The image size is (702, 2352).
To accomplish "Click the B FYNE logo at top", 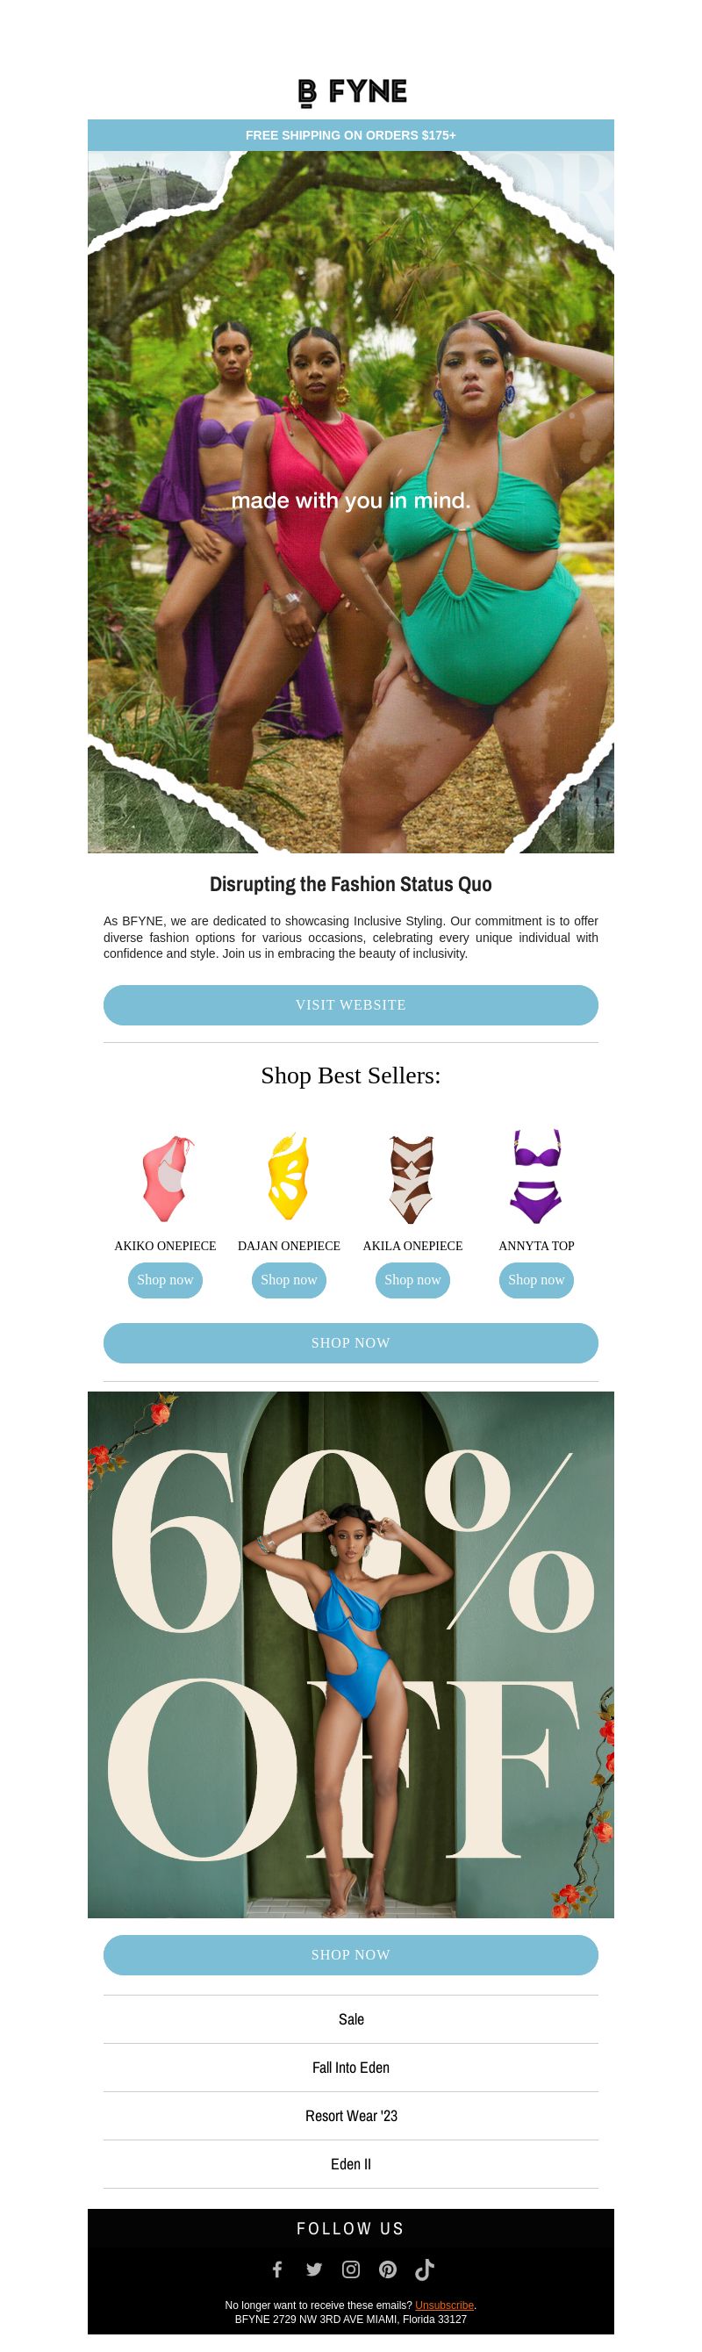I will [x=352, y=92].
